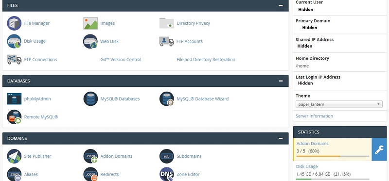
Task: Open the File Manager icon
Action: (14, 23)
